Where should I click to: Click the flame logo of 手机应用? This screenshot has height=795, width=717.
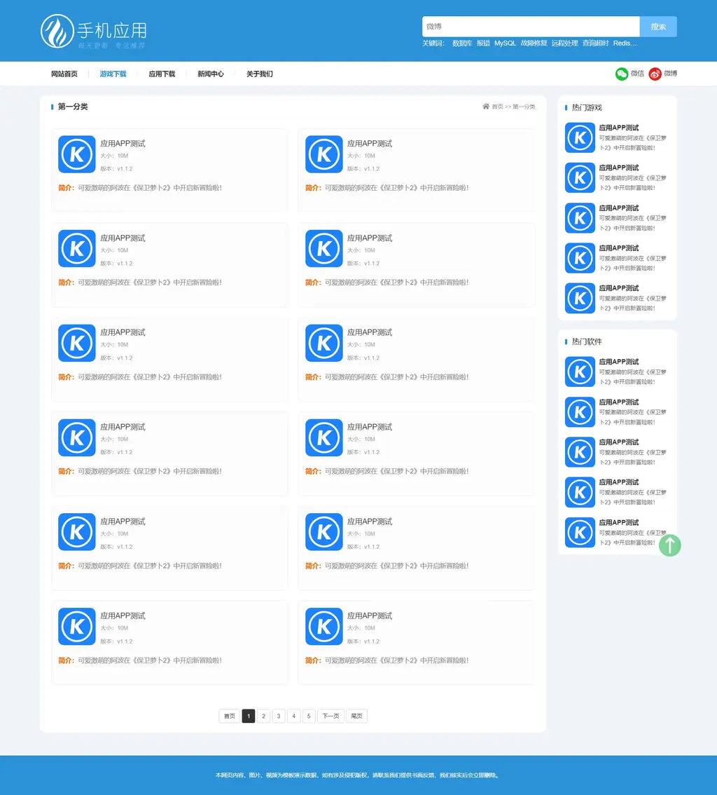(57, 32)
